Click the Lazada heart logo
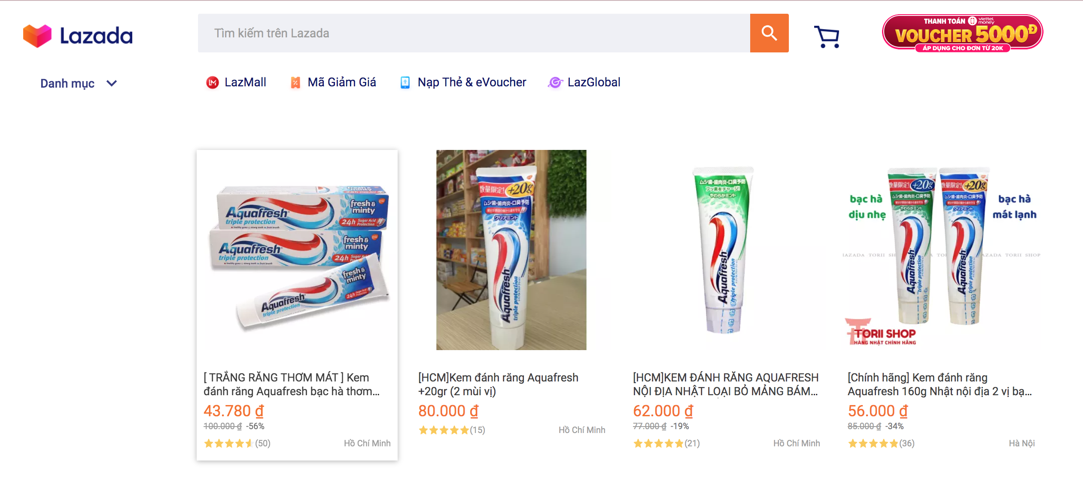 [37, 36]
